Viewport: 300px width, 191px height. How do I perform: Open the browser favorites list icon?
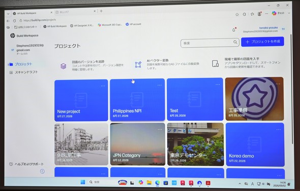(252, 14)
